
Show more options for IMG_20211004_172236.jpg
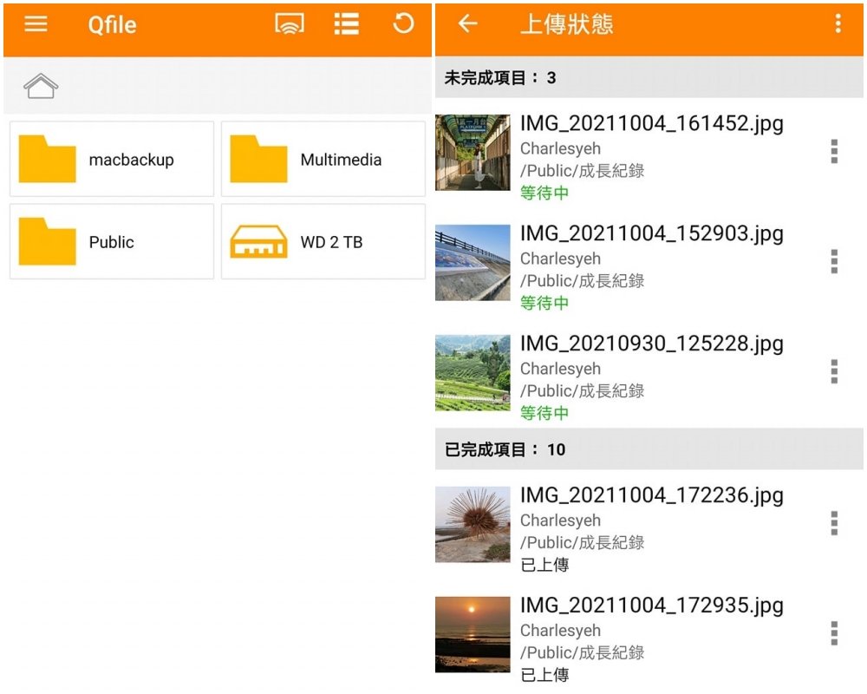834,523
